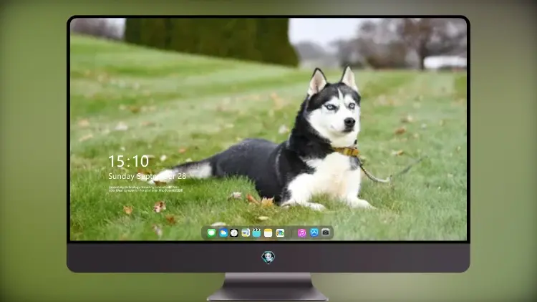537x302 pixels.
Task: Click the Sunday September 28 date text
Action: (147, 176)
